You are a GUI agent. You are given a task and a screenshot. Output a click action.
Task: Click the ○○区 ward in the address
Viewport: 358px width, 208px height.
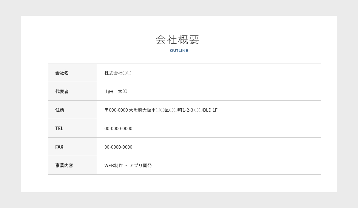coord(162,110)
